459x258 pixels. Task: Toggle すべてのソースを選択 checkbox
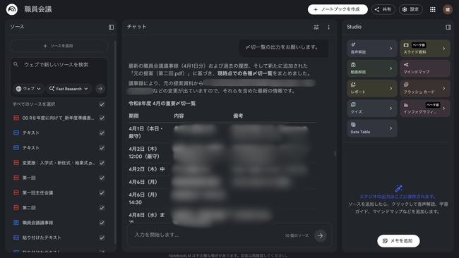(102, 104)
